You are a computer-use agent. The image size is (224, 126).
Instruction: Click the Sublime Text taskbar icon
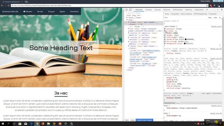pyautogui.click(x=54, y=124)
